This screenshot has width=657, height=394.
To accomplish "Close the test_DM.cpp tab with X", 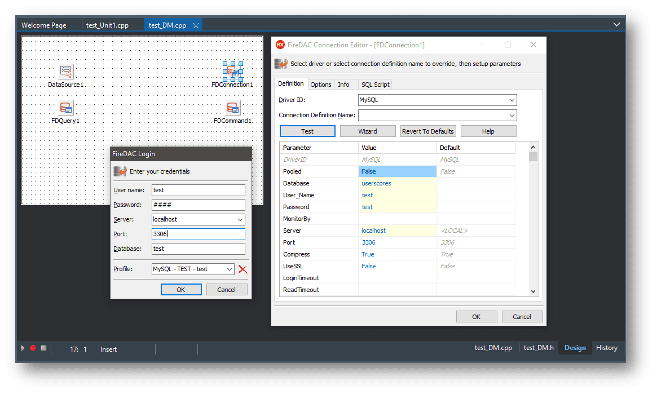I will 196,25.
